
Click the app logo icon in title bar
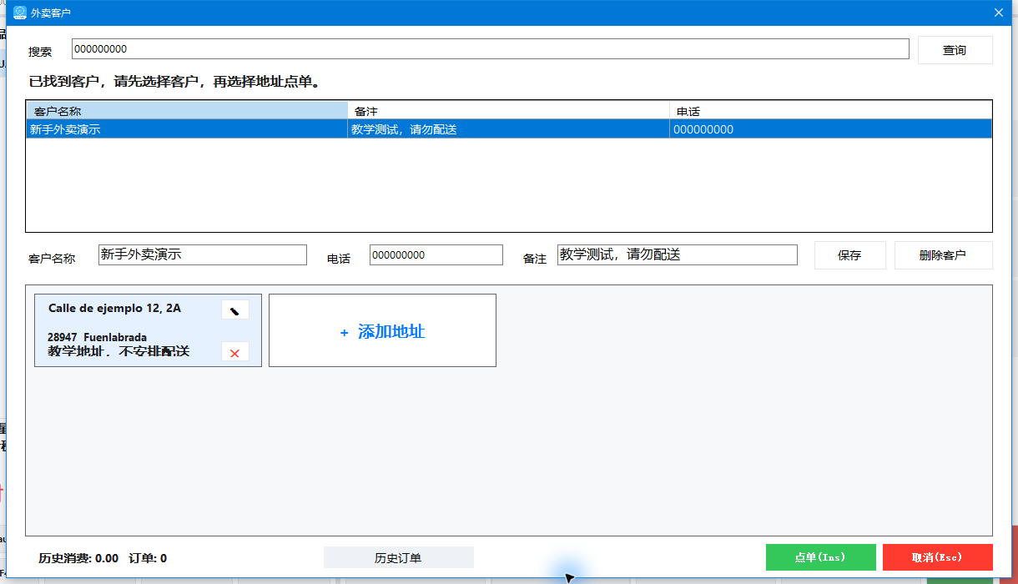20,13
